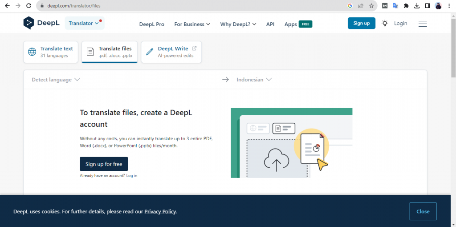
Task: Click the document icon in Translate files
Action: coord(90,52)
